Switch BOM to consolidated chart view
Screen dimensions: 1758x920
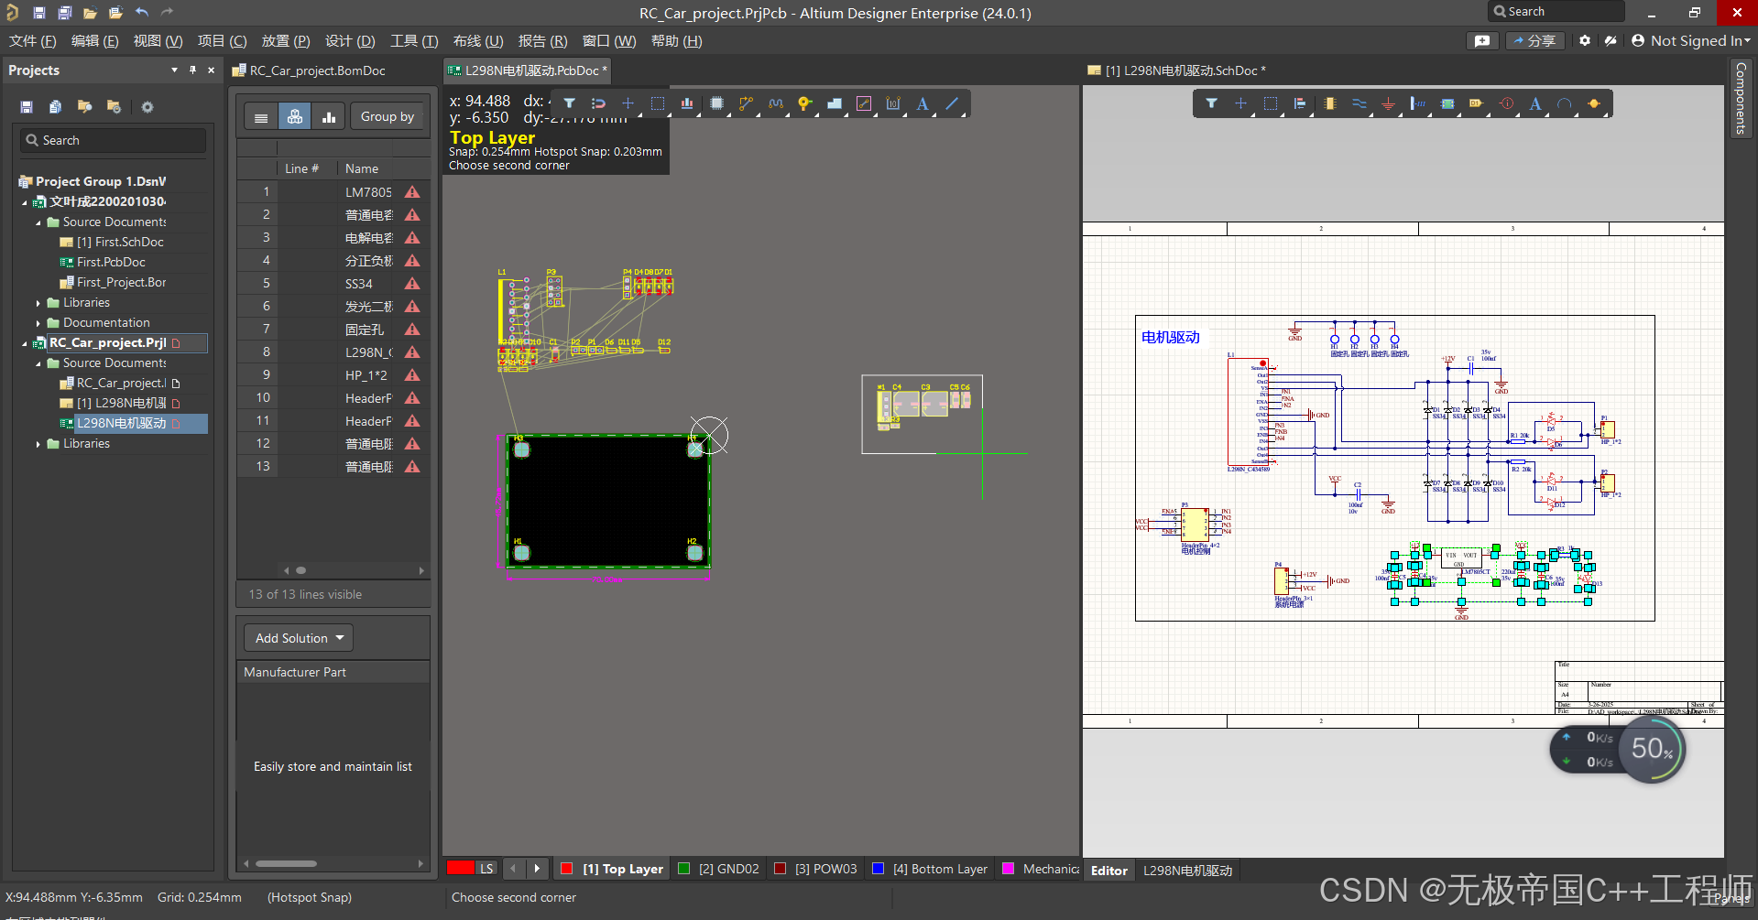pos(328,116)
